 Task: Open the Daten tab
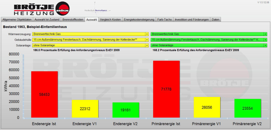(215, 20)
